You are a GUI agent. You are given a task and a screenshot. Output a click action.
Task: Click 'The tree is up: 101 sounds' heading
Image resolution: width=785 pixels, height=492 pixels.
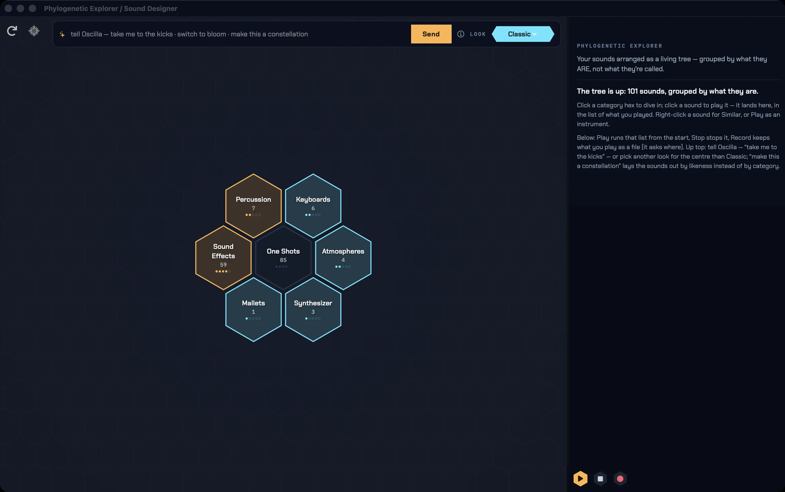coord(667,91)
